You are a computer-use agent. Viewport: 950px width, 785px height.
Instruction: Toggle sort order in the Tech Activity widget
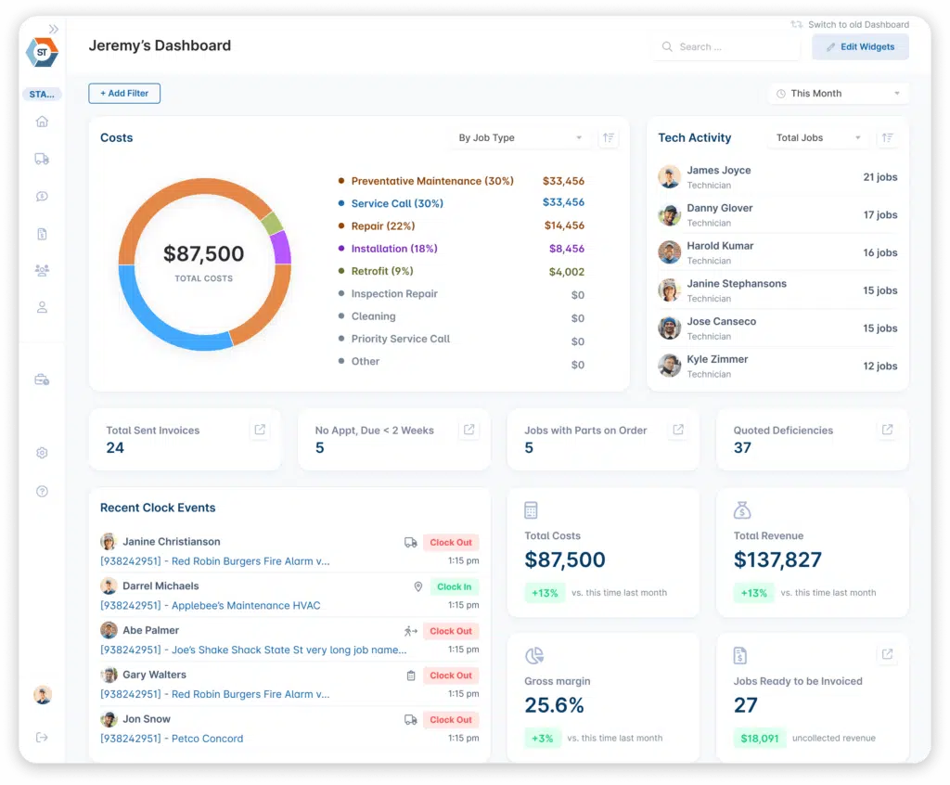click(888, 138)
